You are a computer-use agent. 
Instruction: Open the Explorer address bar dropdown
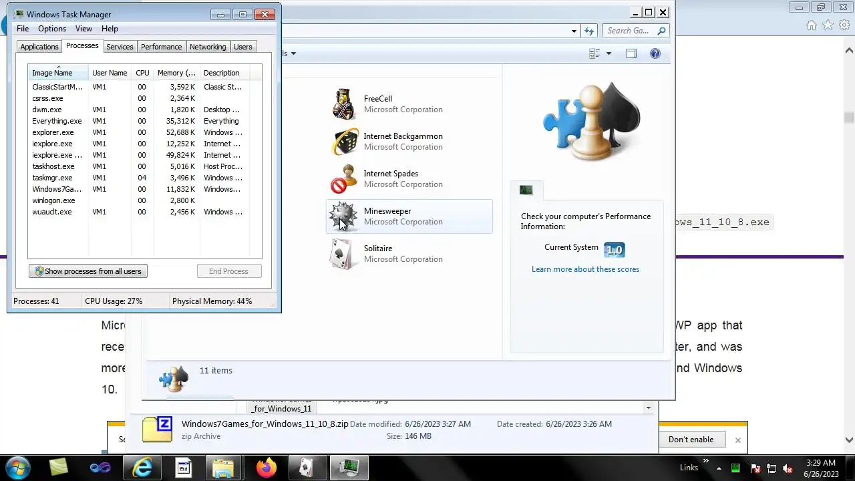pyautogui.click(x=574, y=31)
